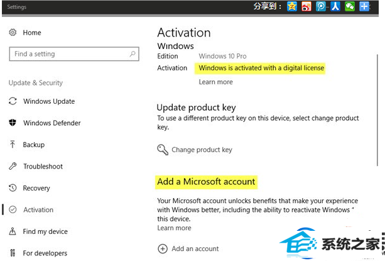Click the Windows Defender shield icon
This screenshot has width=385, height=261.
(x=13, y=123)
